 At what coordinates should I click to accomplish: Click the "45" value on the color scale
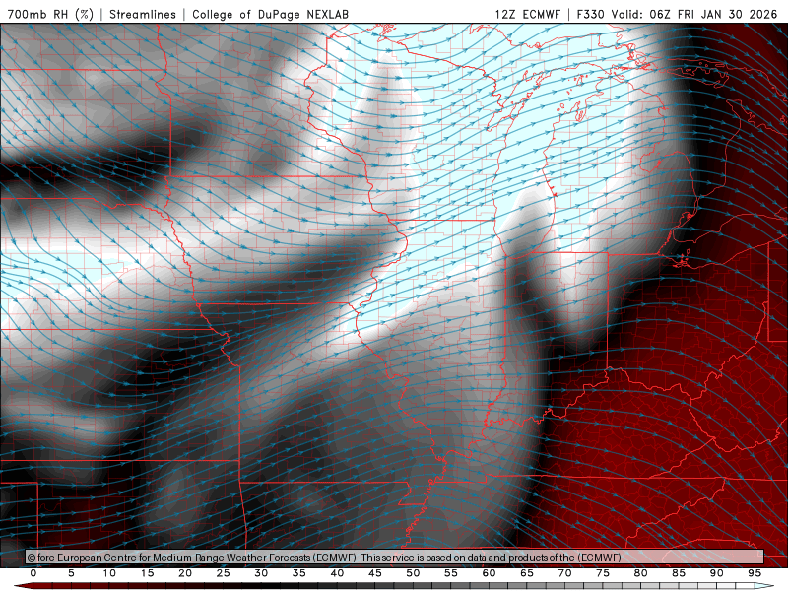375,573
